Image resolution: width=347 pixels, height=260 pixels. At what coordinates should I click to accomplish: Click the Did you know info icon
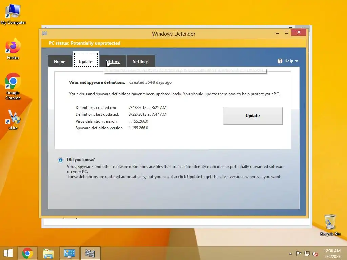click(60, 160)
